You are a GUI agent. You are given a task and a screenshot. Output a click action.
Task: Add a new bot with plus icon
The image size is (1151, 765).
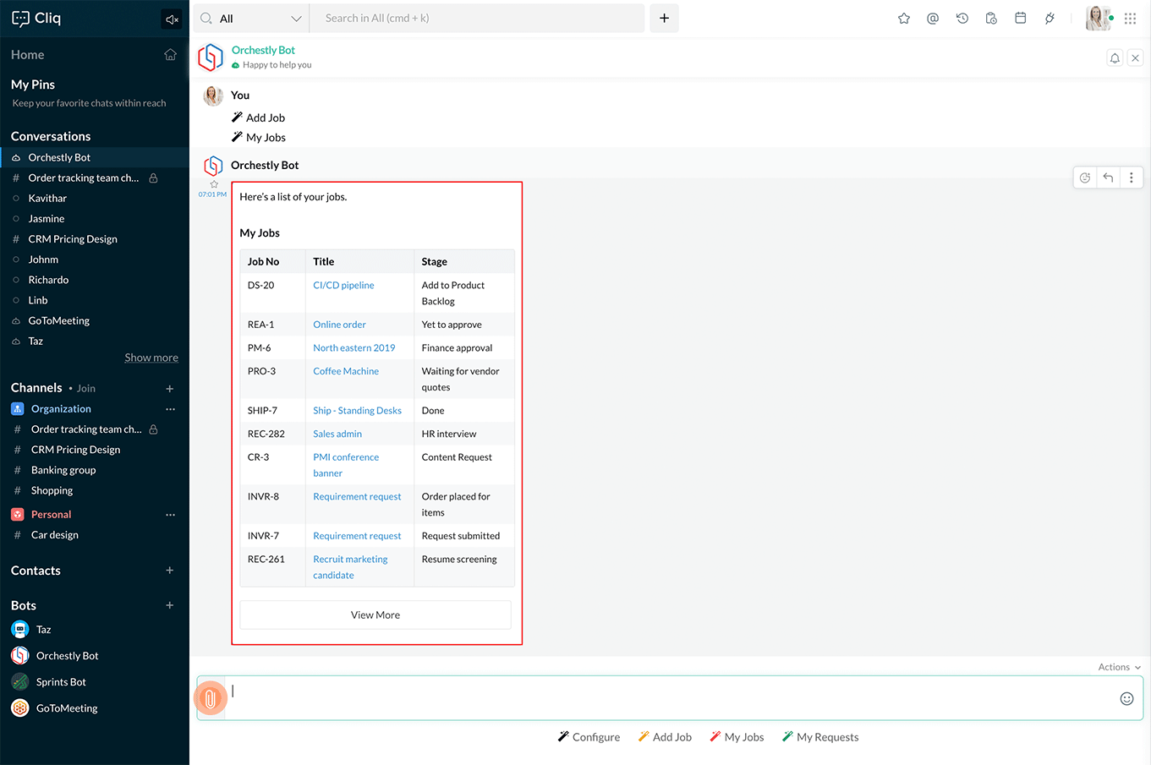170,605
